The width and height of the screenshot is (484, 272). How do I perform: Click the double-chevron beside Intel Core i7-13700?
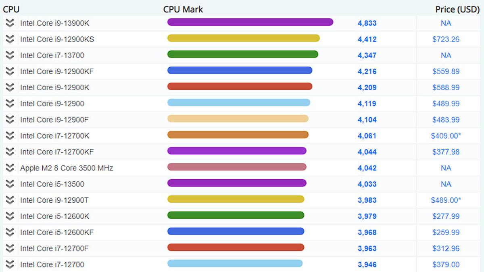pos(10,56)
